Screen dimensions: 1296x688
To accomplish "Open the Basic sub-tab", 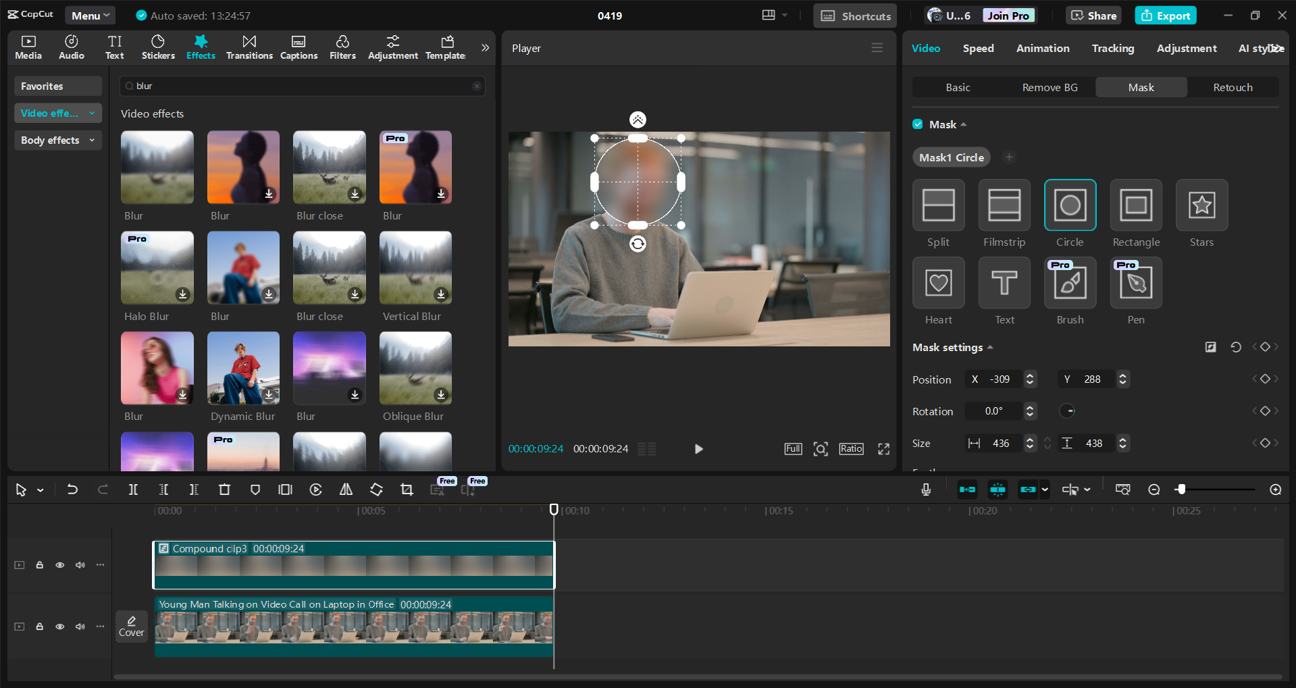I will pos(958,87).
